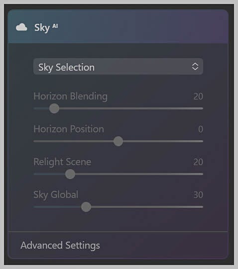
Task: Click the Sky AI panel title
Action: 46,27
